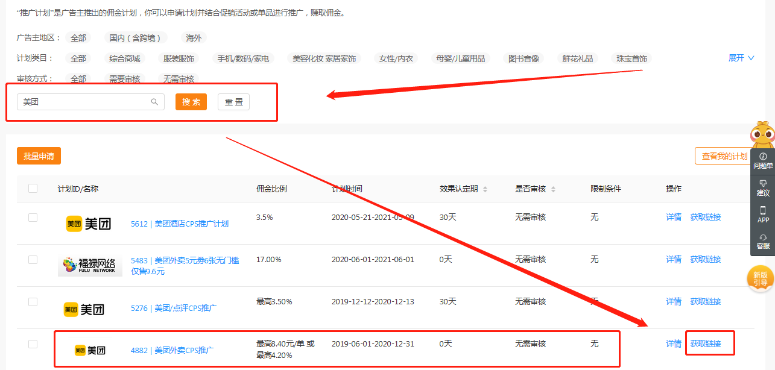
Task: Click the 批量申请 batch apply button
Action: click(39, 156)
